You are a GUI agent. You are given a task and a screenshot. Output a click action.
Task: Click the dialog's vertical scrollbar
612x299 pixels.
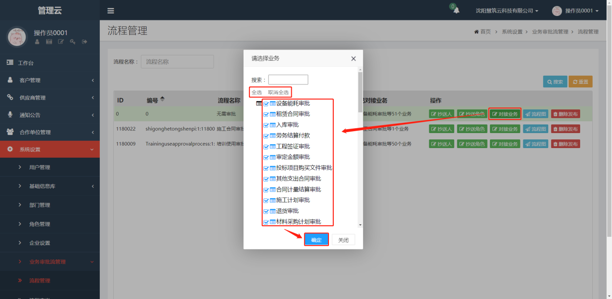360,149
